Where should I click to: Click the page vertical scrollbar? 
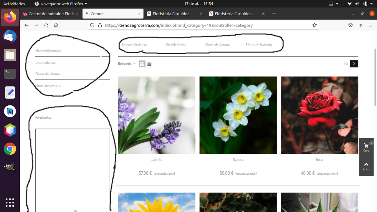(x=375, y=78)
